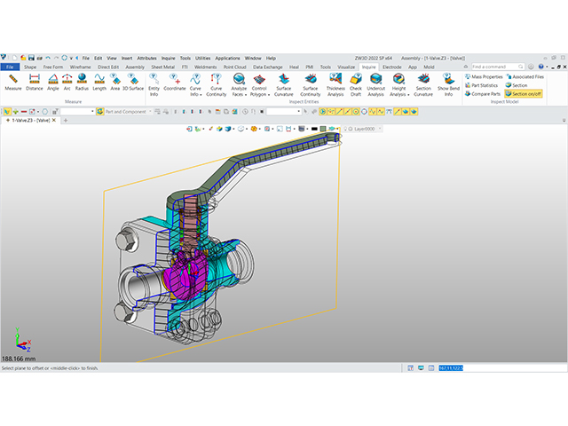The height and width of the screenshot is (426, 568).
Task: Toggle the first highlighted snap option icon
Action: point(322,112)
